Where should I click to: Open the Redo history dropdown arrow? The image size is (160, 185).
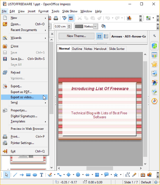pyautogui.click(x=122, y=18)
